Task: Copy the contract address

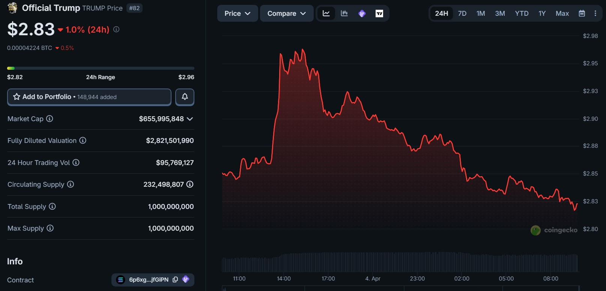Action: [x=175, y=280]
